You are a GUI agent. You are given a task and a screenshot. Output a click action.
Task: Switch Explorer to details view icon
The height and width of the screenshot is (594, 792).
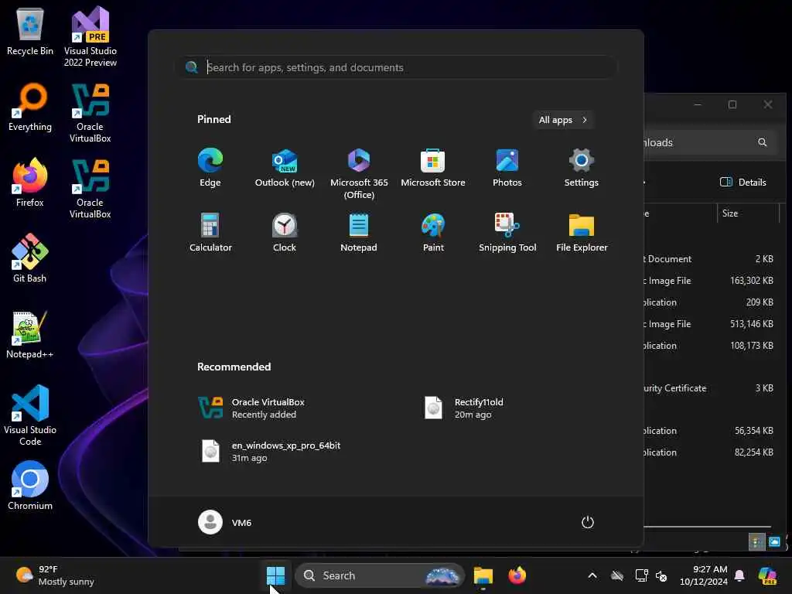point(756,542)
